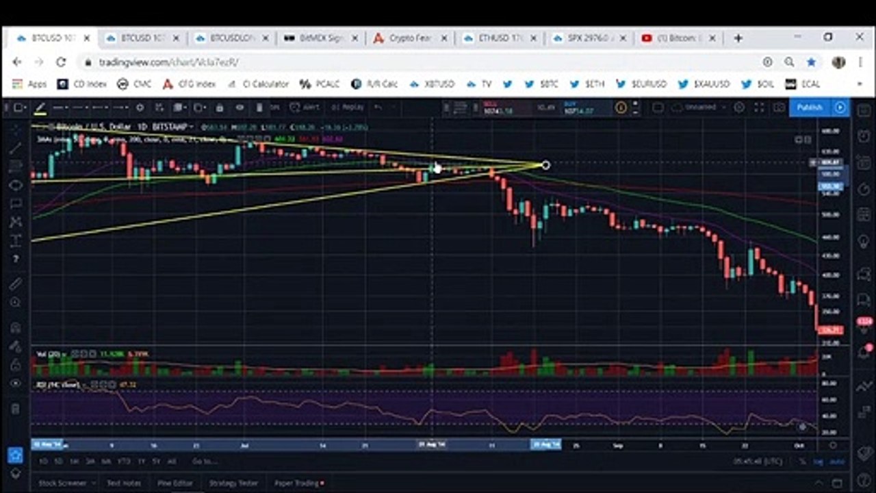
Task: Open the CMC bookmark
Action: (134, 84)
